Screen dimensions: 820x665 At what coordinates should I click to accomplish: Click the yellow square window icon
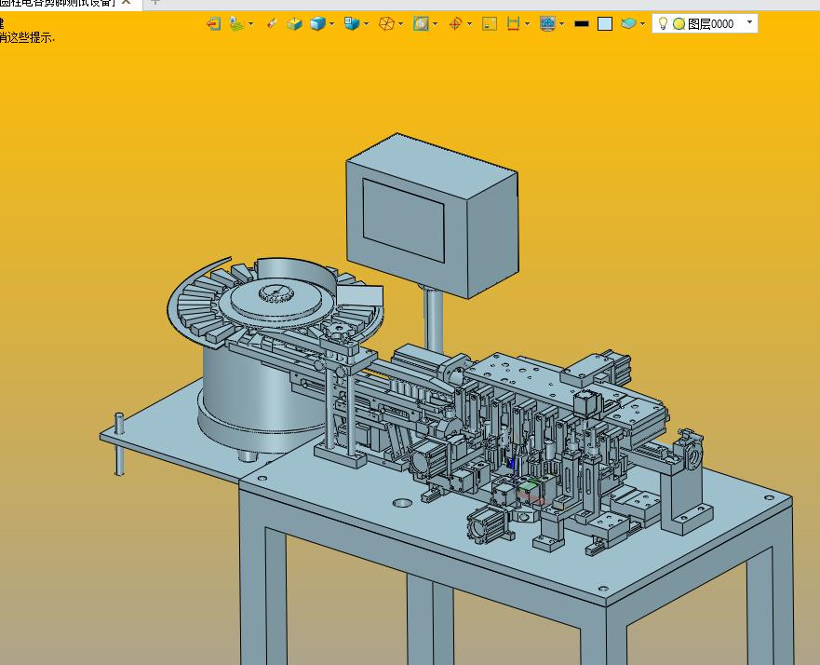490,23
